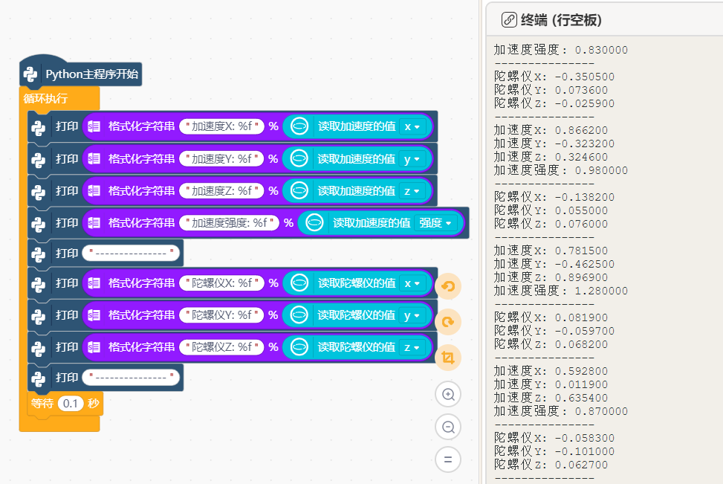Click Python icon on 陀螺仪Z print block
The height and width of the screenshot is (484, 723).
(x=39, y=348)
